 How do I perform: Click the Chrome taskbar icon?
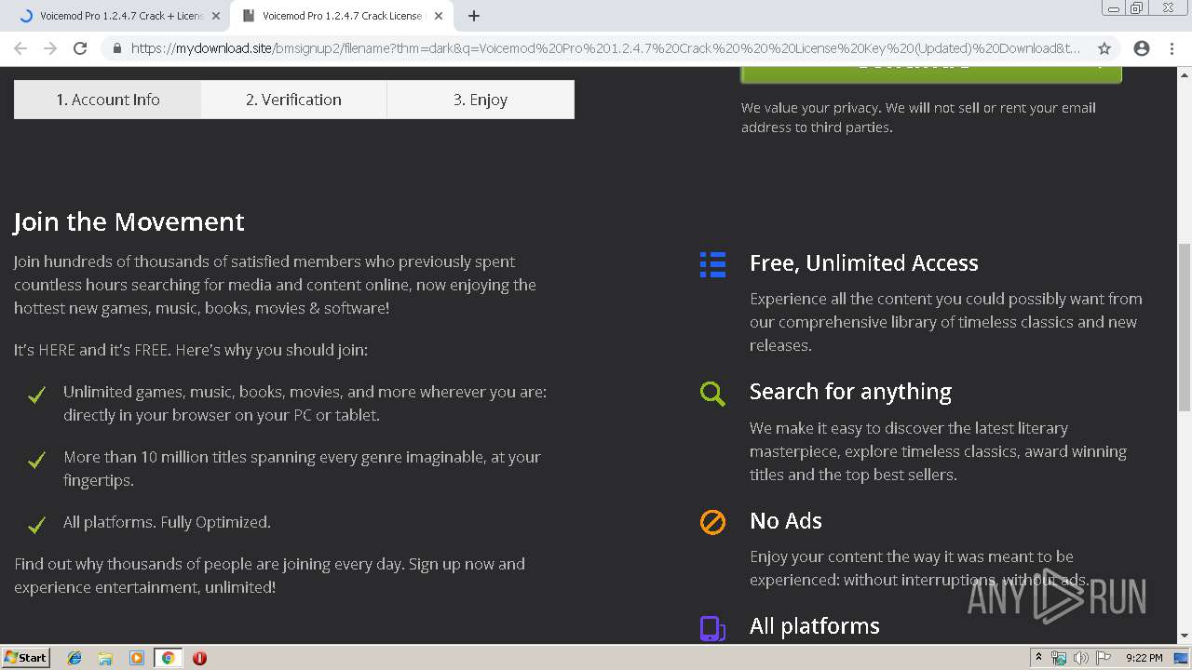[168, 658]
